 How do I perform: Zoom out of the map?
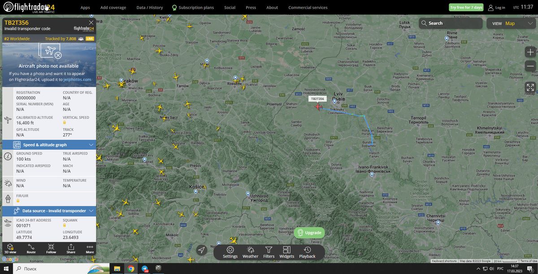pyautogui.click(x=530, y=66)
